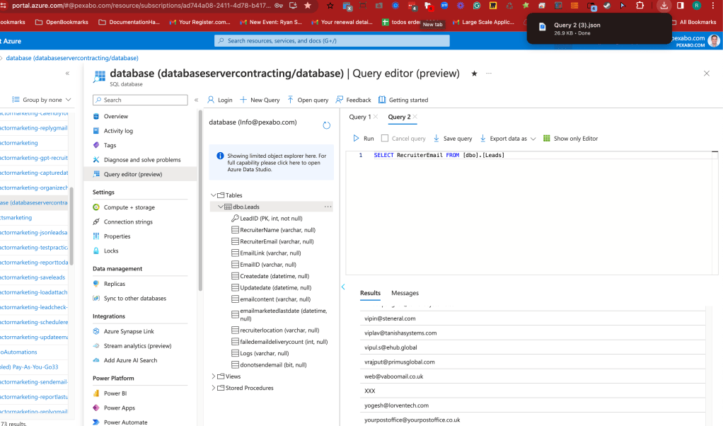Open Power Apps item
Viewport: 723px width, 426px height.
(x=119, y=408)
